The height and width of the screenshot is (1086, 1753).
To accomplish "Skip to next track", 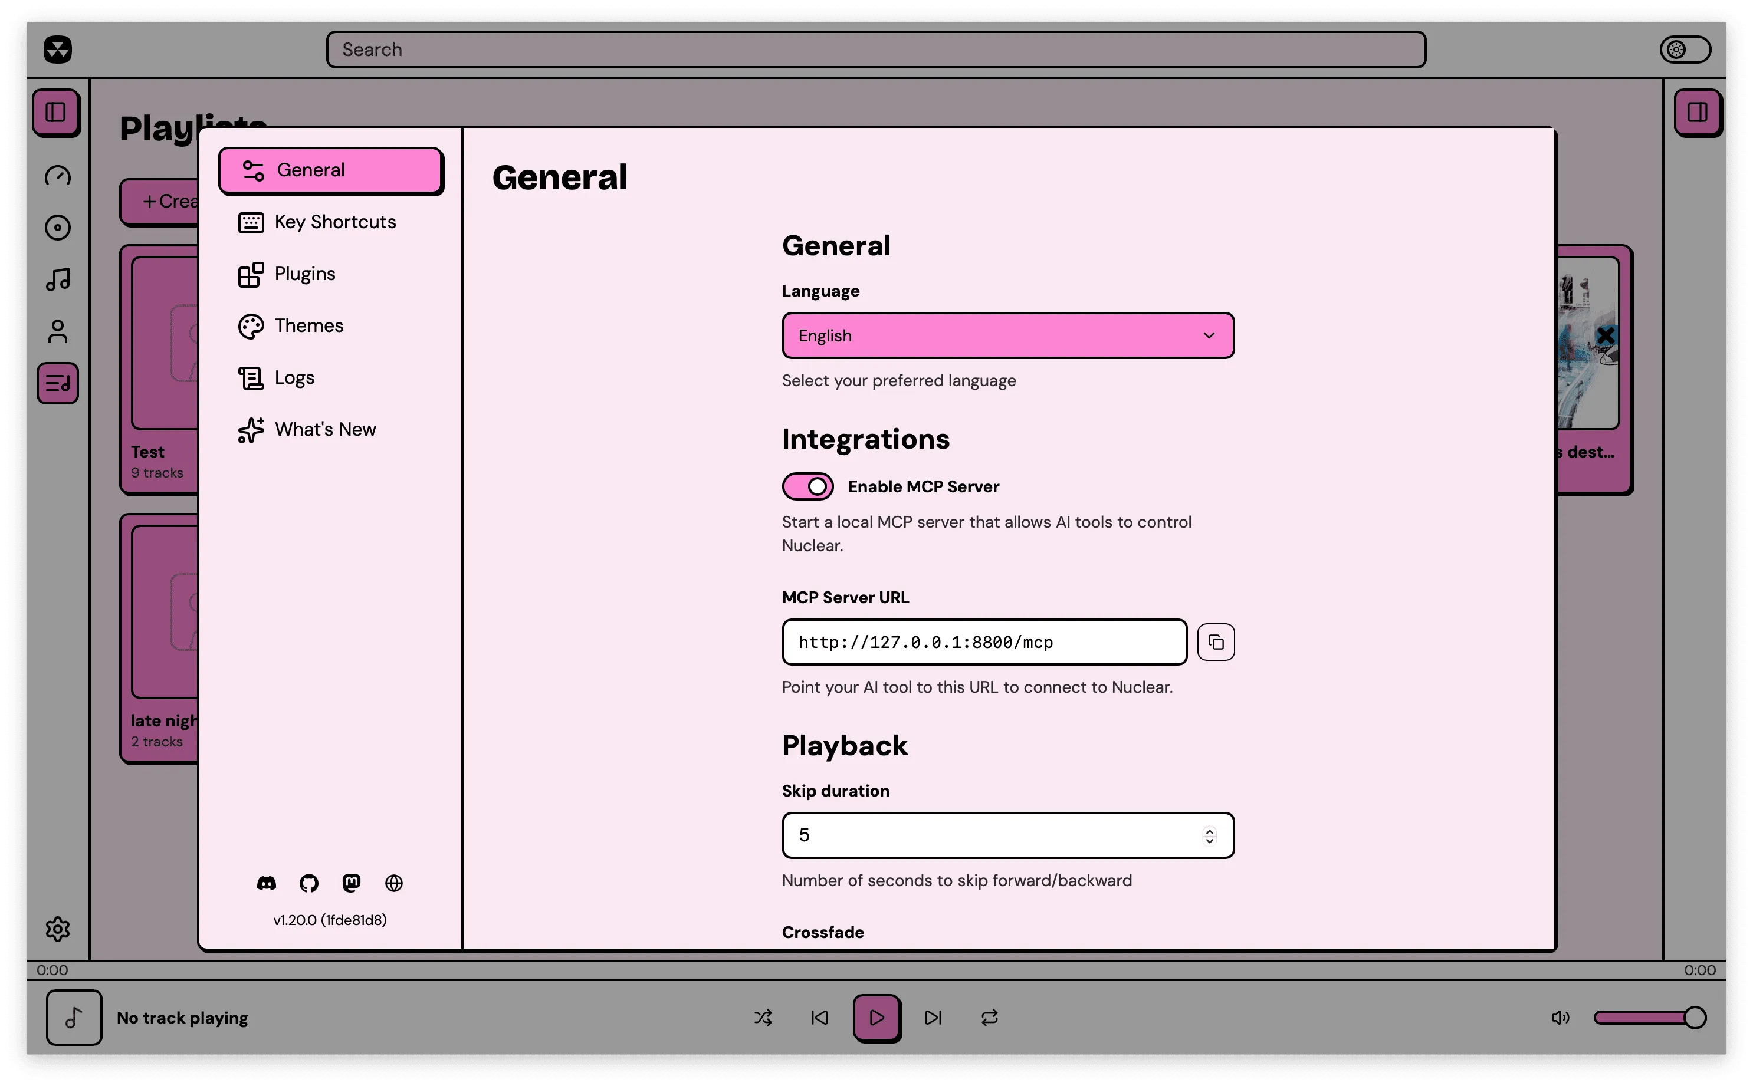I will [x=933, y=1017].
